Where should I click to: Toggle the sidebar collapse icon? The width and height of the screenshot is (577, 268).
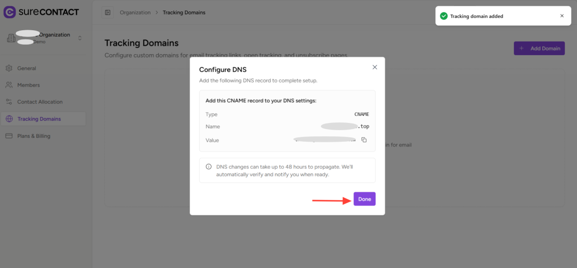[107, 12]
